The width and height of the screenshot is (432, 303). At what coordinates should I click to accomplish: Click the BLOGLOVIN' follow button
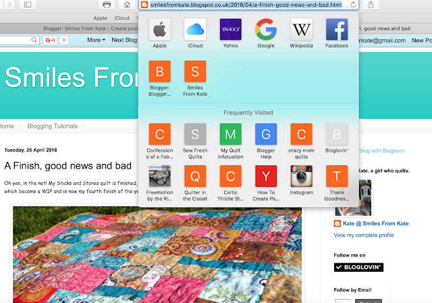coord(358,267)
